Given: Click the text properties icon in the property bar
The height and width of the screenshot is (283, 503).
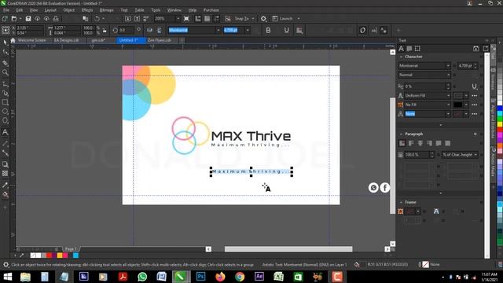Looking at the screenshot, I should [384, 30].
